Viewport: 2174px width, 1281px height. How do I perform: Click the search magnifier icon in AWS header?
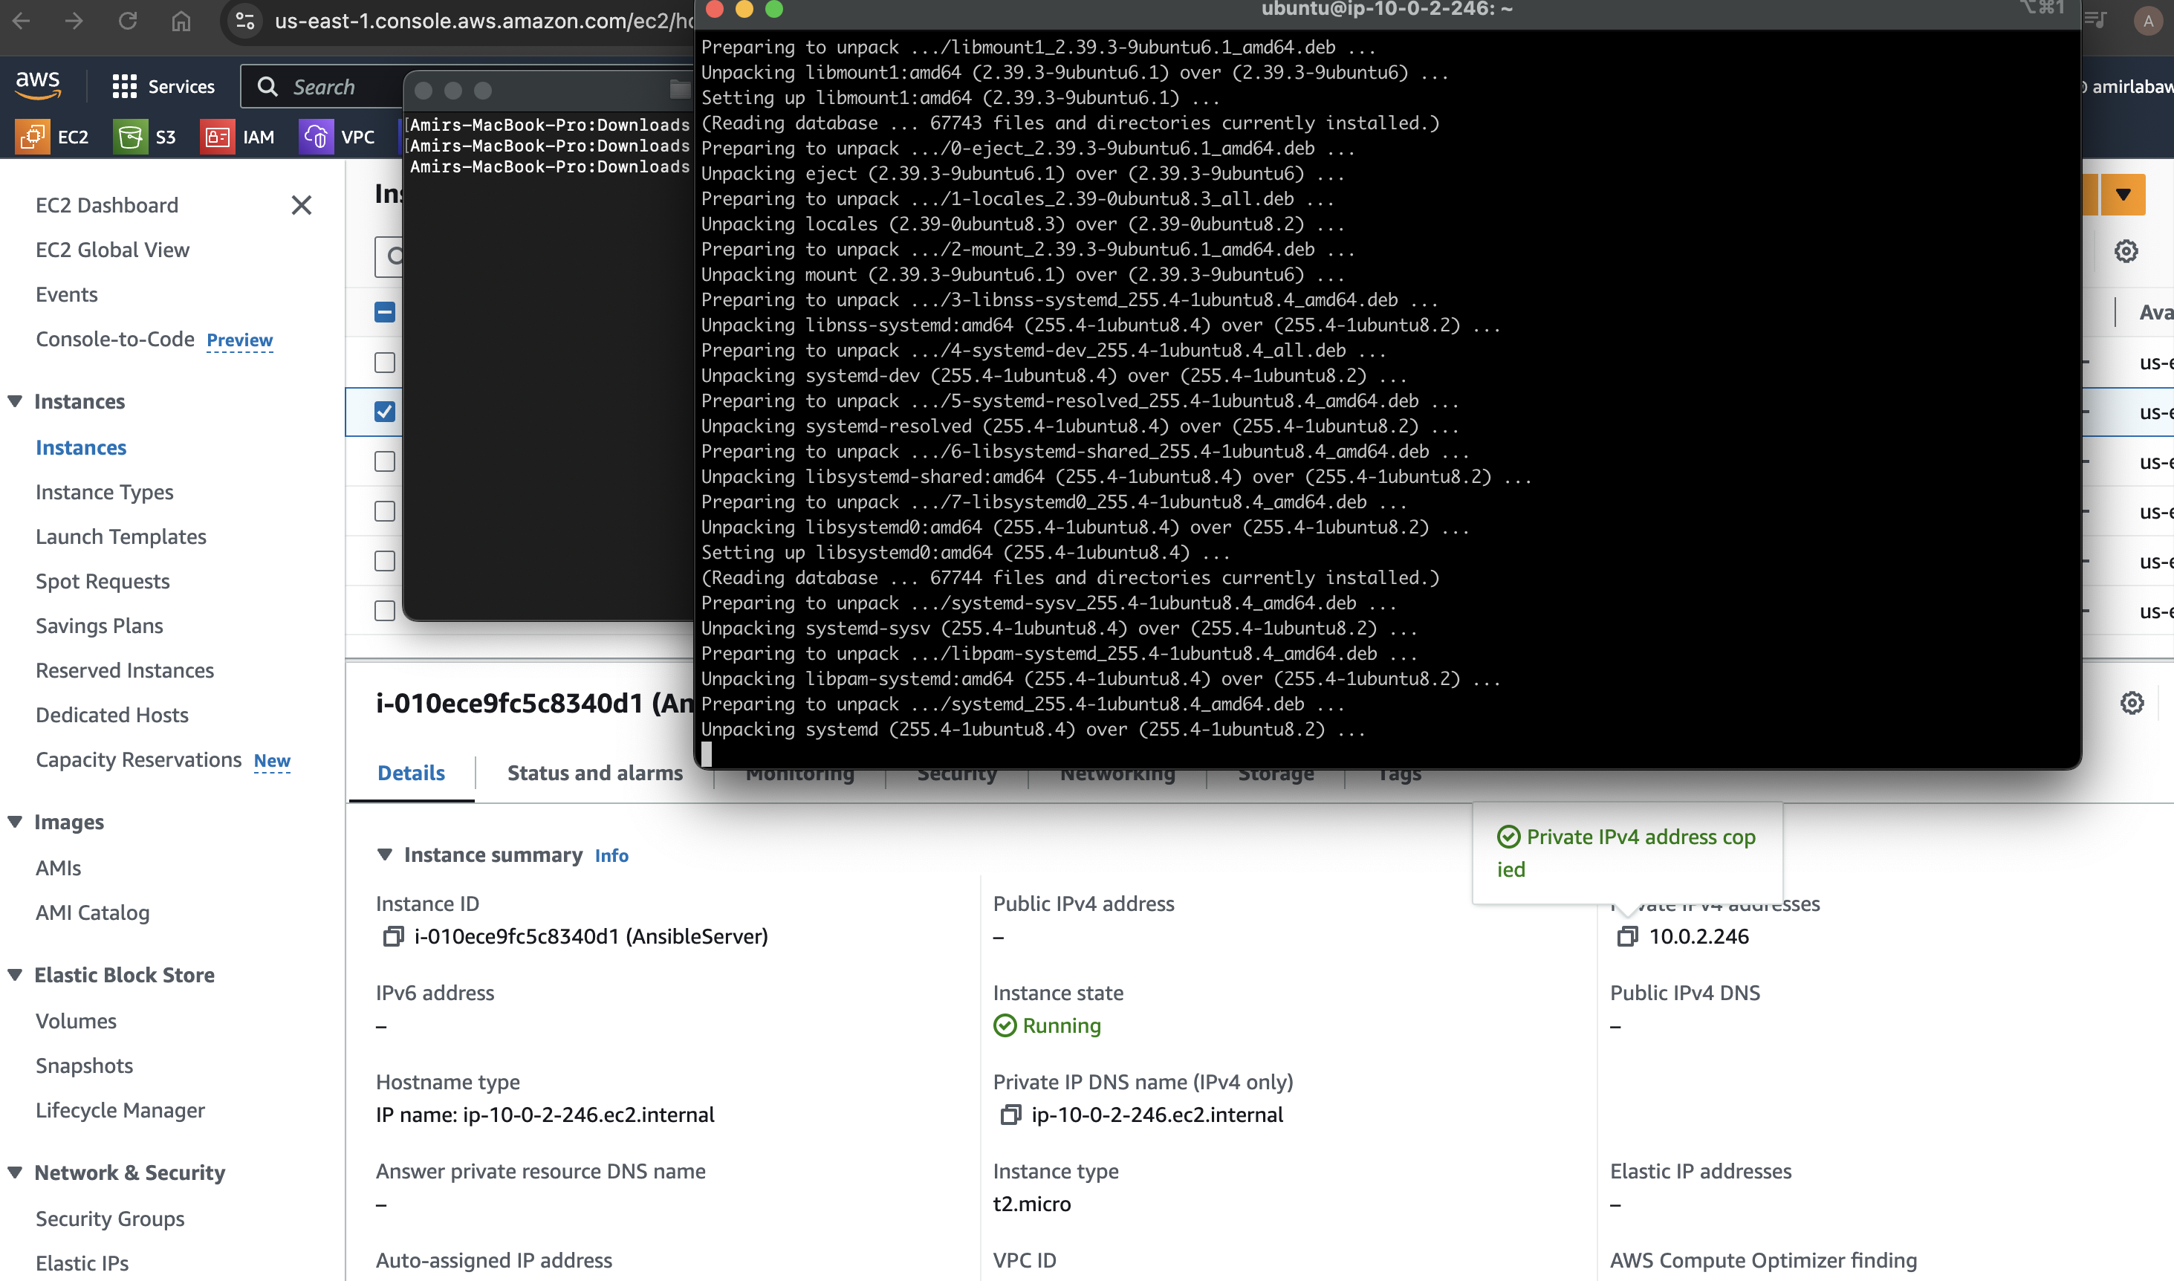tap(267, 86)
